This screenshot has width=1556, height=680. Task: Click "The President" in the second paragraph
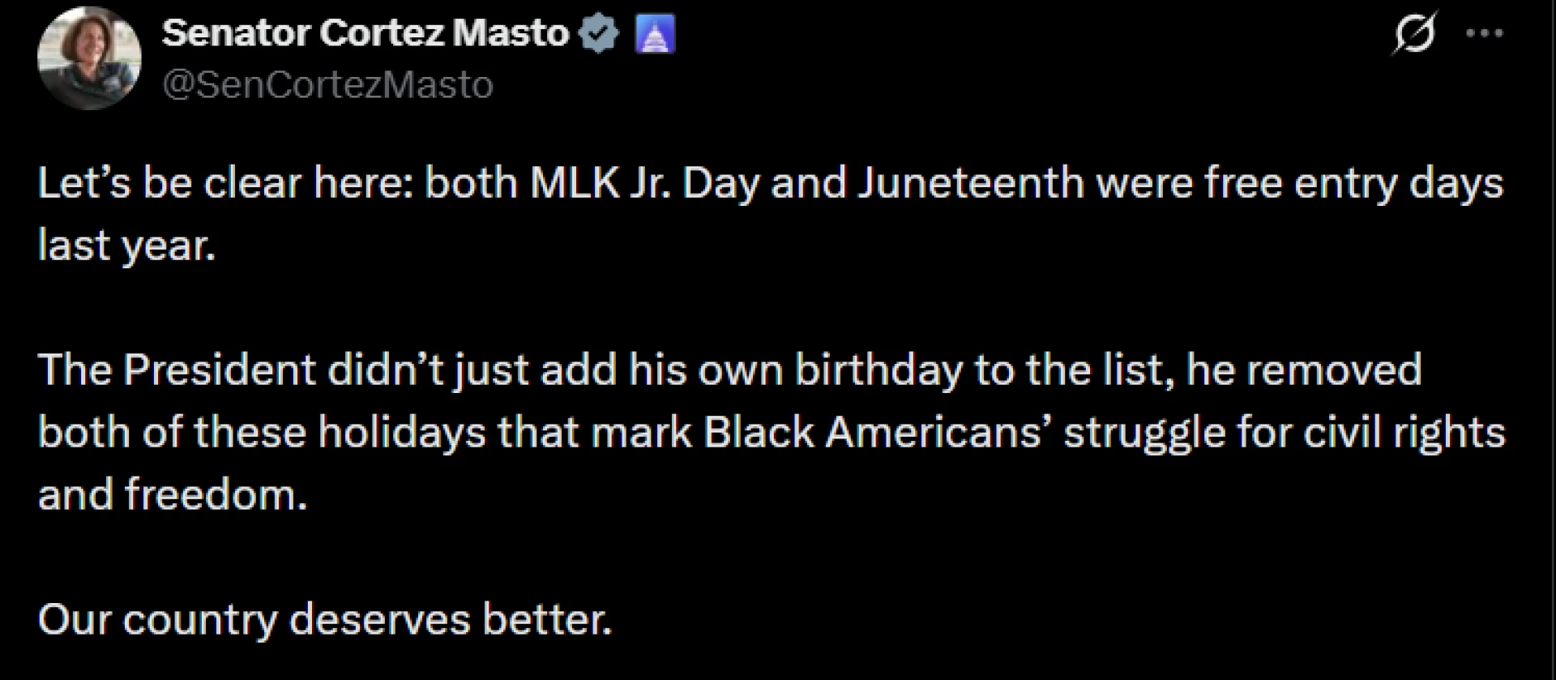point(177,370)
